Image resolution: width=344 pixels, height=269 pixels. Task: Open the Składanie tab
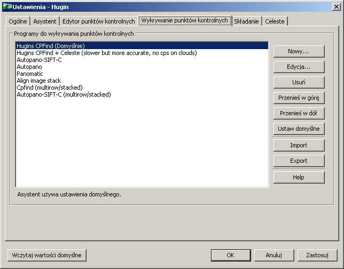coord(246,21)
